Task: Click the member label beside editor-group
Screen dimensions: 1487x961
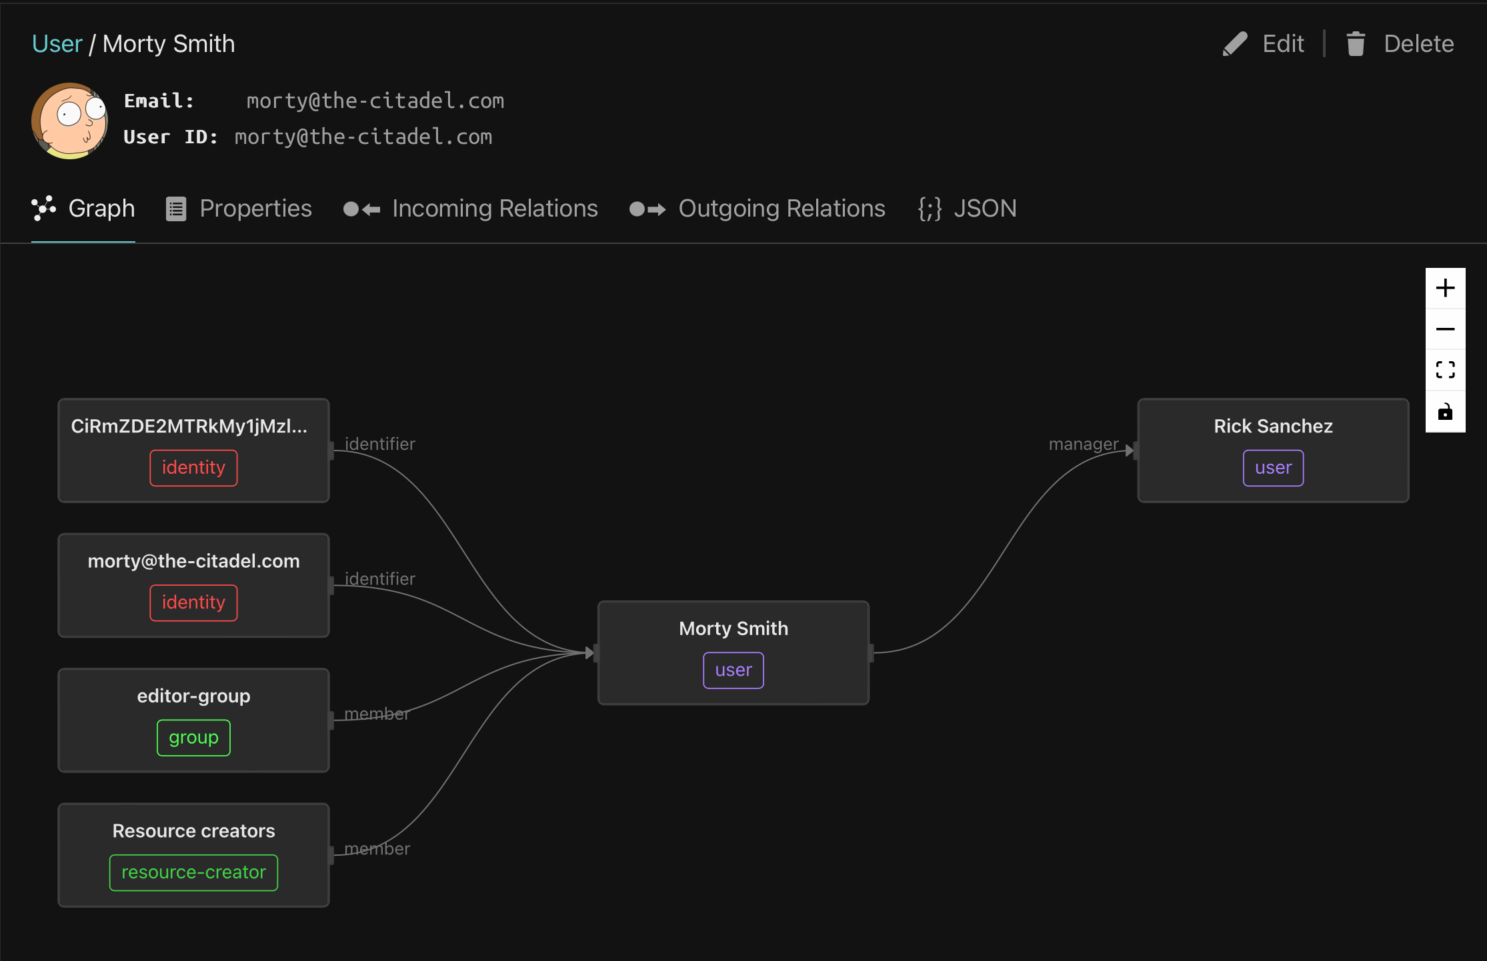Action: [x=377, y=714]
